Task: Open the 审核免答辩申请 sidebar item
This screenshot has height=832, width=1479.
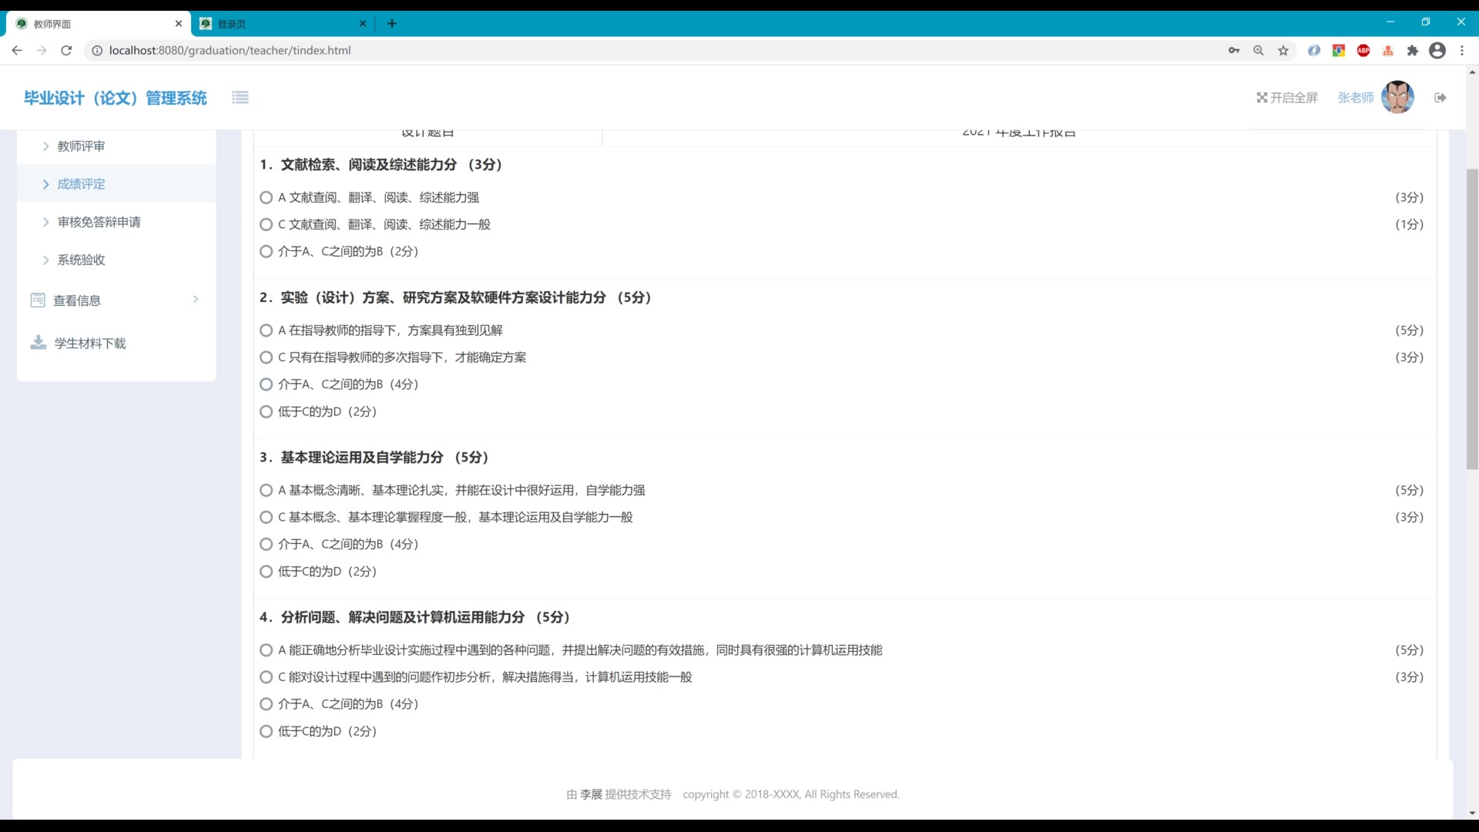Action: point(99,222)
